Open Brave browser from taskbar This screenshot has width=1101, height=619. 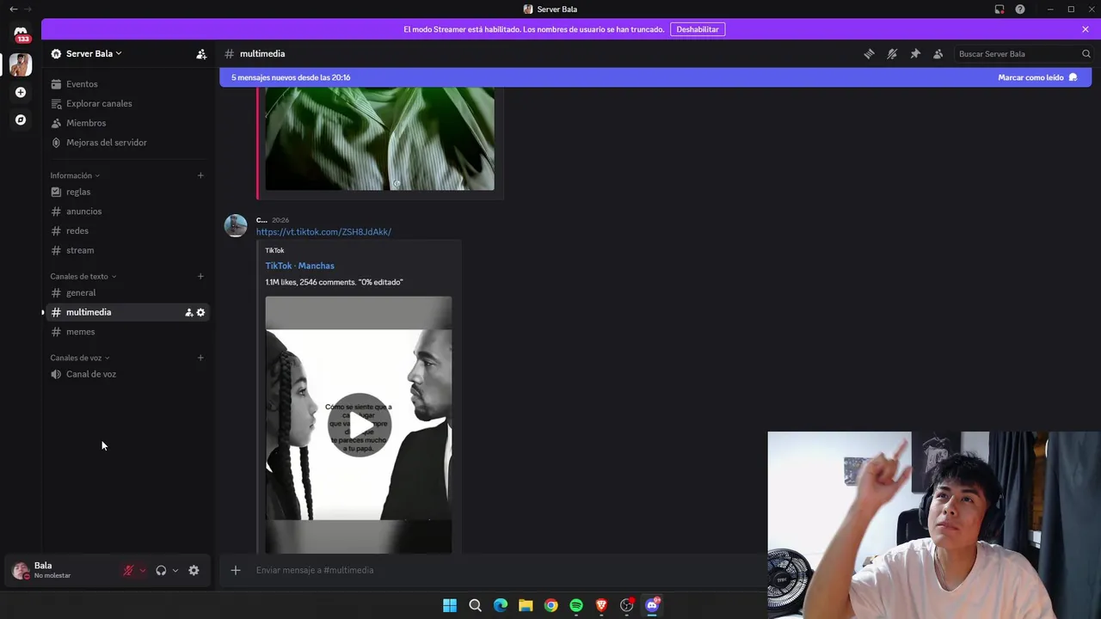pyautogui.click(x=601, y=605)
